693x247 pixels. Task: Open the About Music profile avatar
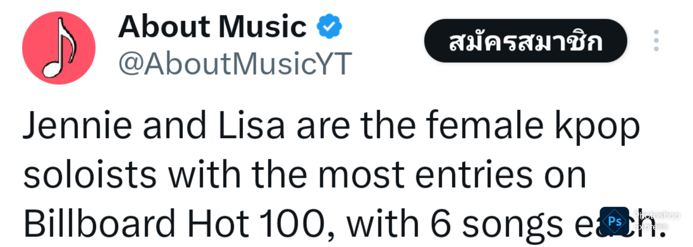coord(59,48)
